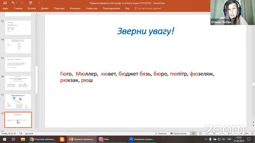Open the Customize Quick Access Toolbar dropdown
The image size is (255, 143).
[x=39, y=3]
